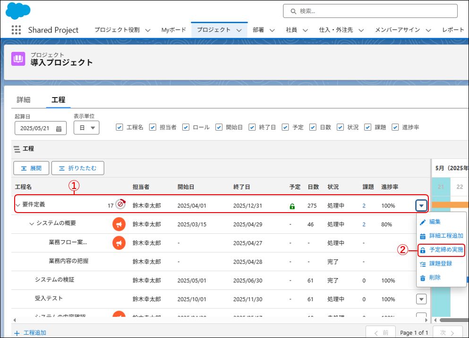Click the stopwatch icon on 要件定義 row
Screen dimensions: 469x338
120,205
